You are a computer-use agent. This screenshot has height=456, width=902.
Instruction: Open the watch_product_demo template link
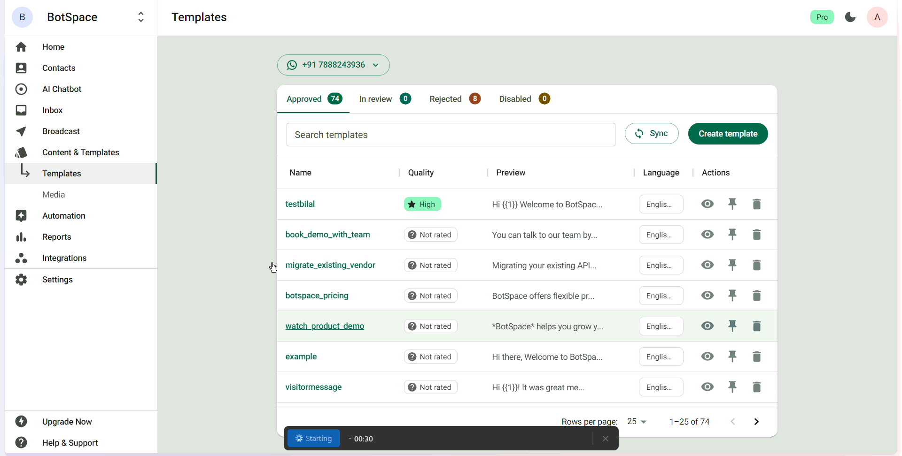click(x=325, y=326)
